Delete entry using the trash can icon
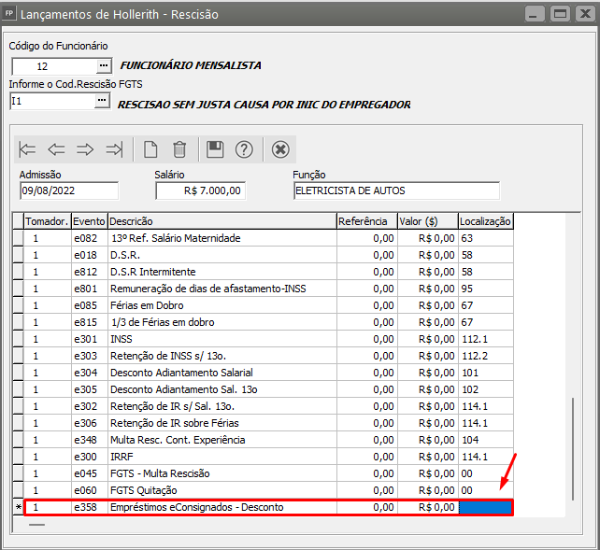600x550 pixels. 179,149
